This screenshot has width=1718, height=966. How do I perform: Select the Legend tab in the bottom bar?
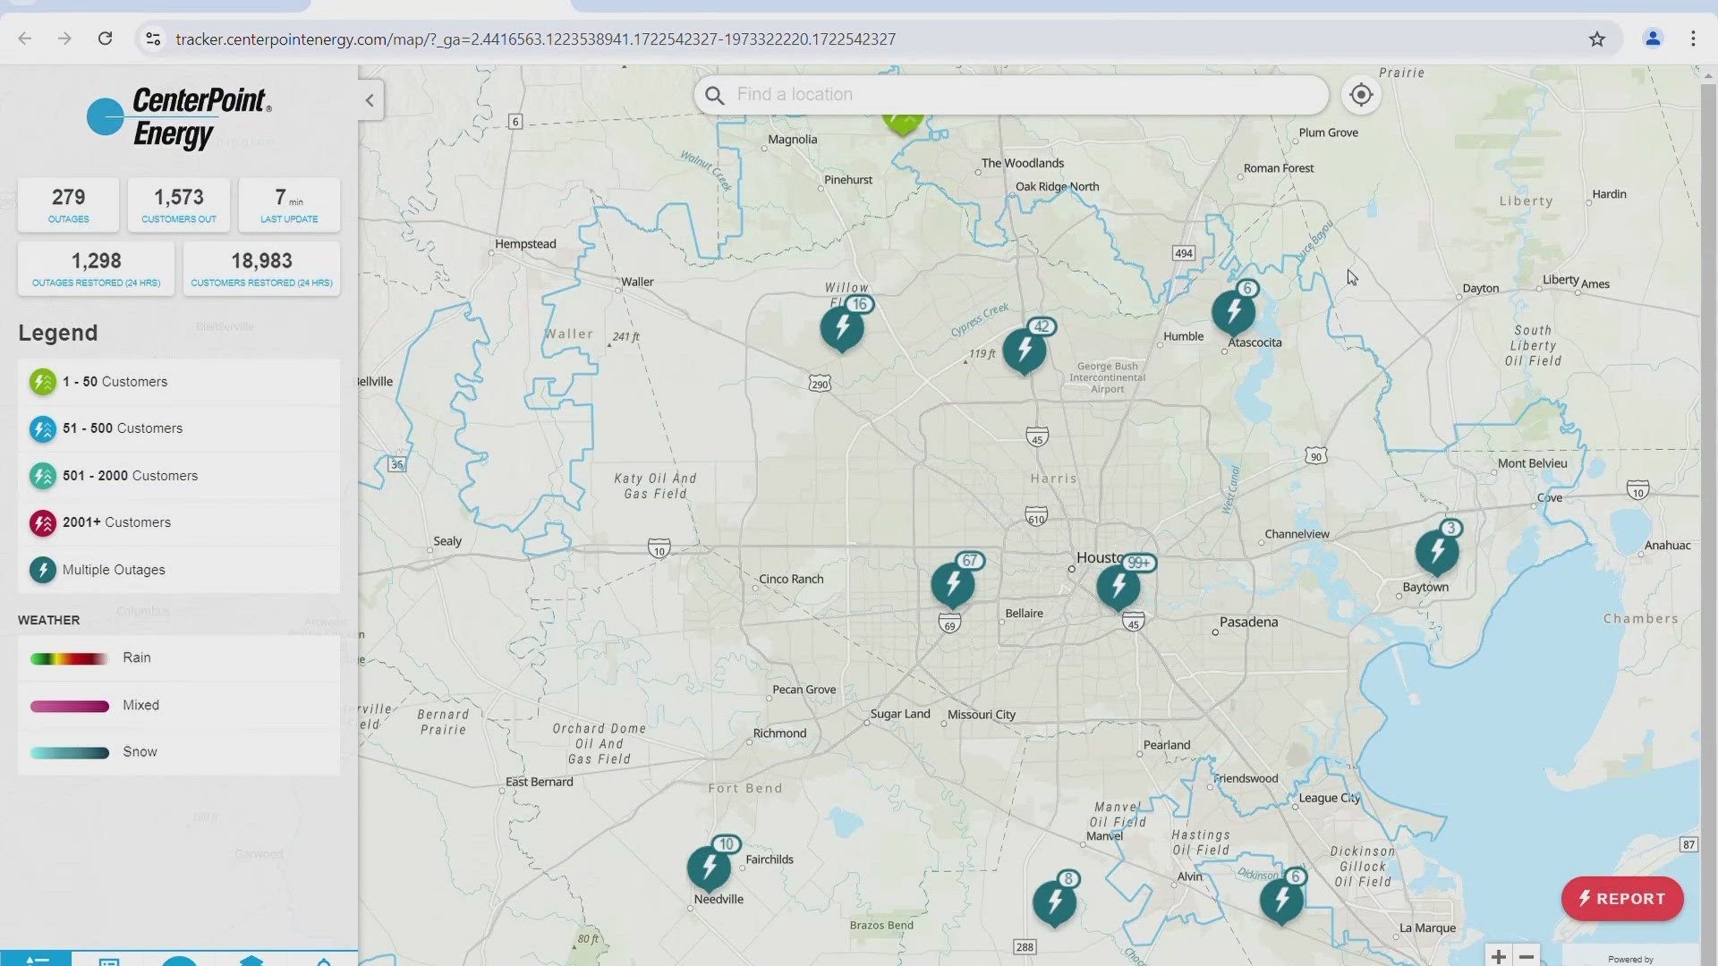[36, 959]
